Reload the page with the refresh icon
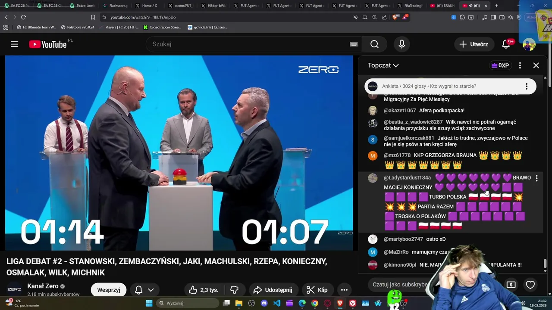Viewport: 552px width, 310px height. (x=23, y=17)
